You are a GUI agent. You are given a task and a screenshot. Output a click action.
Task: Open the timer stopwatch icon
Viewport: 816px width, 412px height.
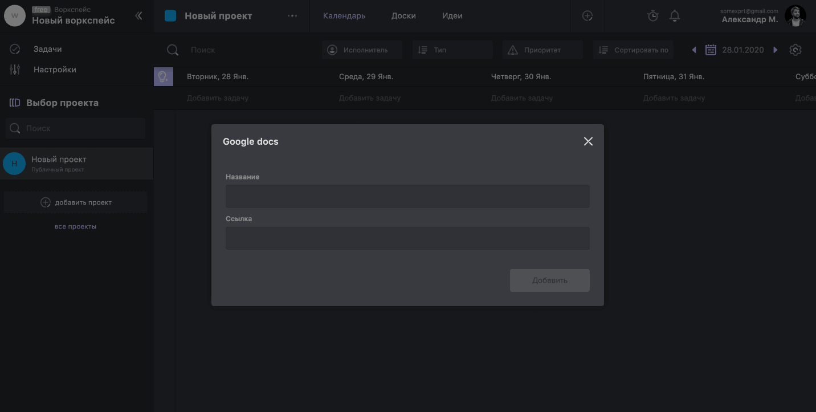[x=653, y=16]
